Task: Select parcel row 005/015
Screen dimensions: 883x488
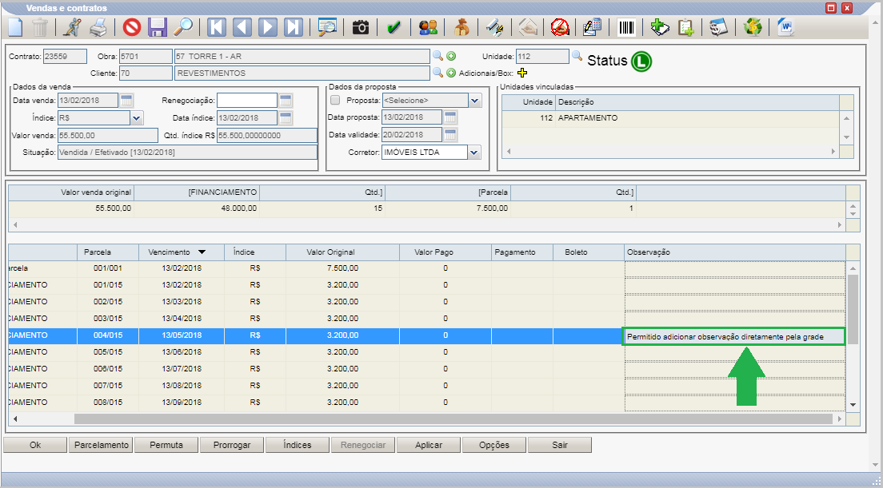Action: click(427, 352)
